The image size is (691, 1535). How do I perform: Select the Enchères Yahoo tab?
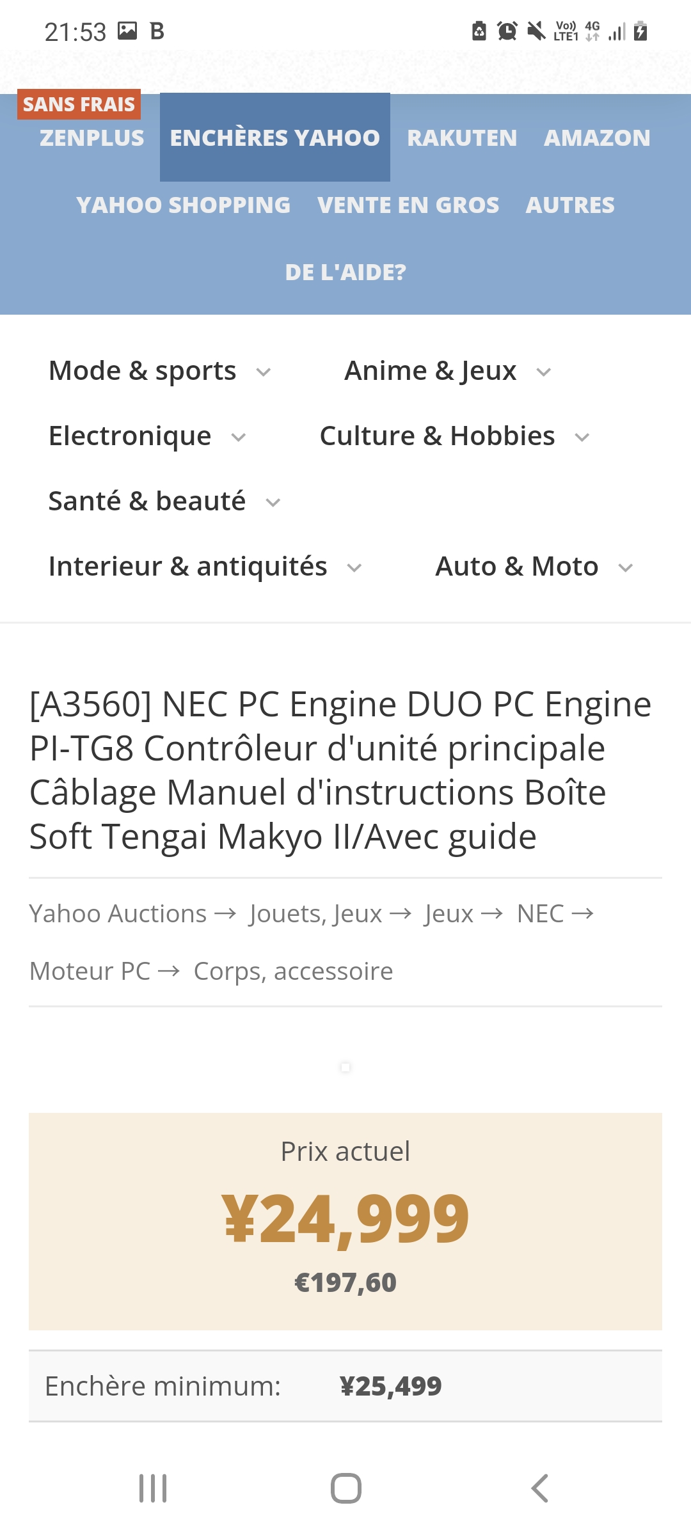275,138
